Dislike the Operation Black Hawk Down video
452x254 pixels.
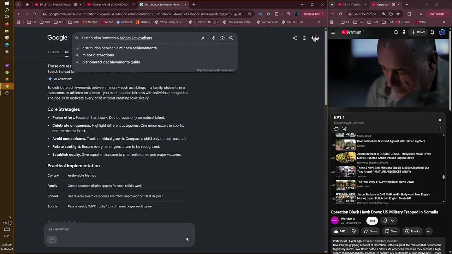(354, 231)
